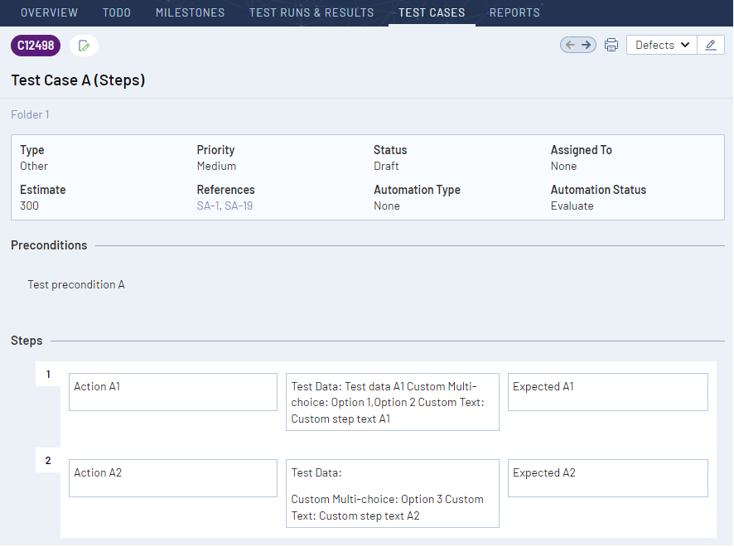Select the Test Cases tab
Image resolution: width=734 pixels, height=547 pixels.
[x=432, y=12]
